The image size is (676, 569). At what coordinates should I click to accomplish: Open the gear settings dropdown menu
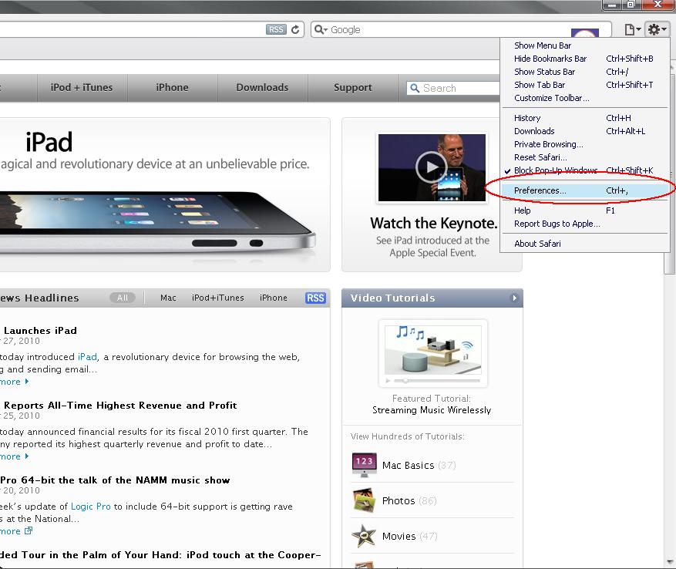coord(656,29)
